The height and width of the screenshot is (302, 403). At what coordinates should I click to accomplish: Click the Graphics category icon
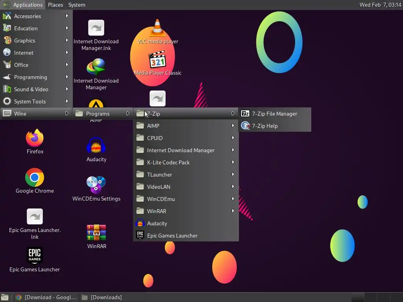7,41
